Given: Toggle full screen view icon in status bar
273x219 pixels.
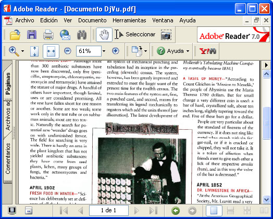Looking at the screenshot, I should tap(12, 211).
